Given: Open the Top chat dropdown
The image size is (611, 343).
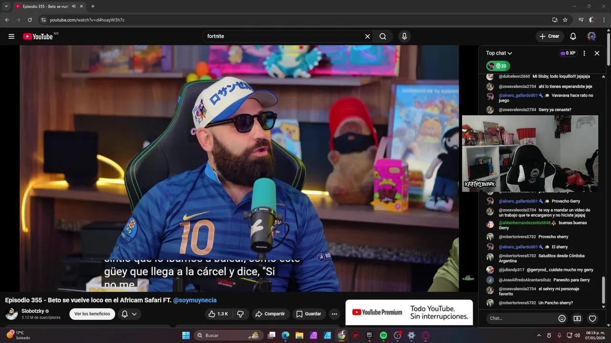Looking at the screenshot, I should [499, 53].
